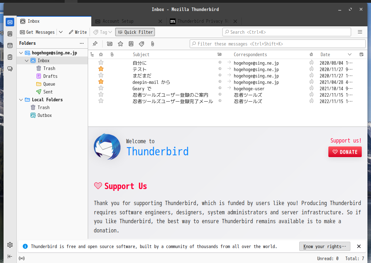Switch to the Inbox tab
The height and width of the screenshot is (263, 371).
click(x=54, y=21)
